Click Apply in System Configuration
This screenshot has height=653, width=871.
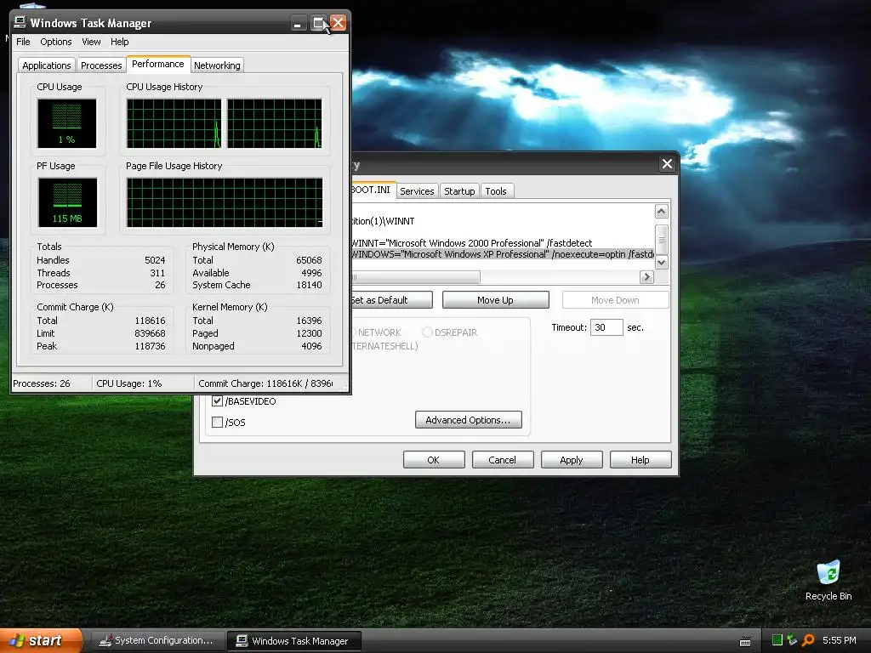tap(571, 460)
